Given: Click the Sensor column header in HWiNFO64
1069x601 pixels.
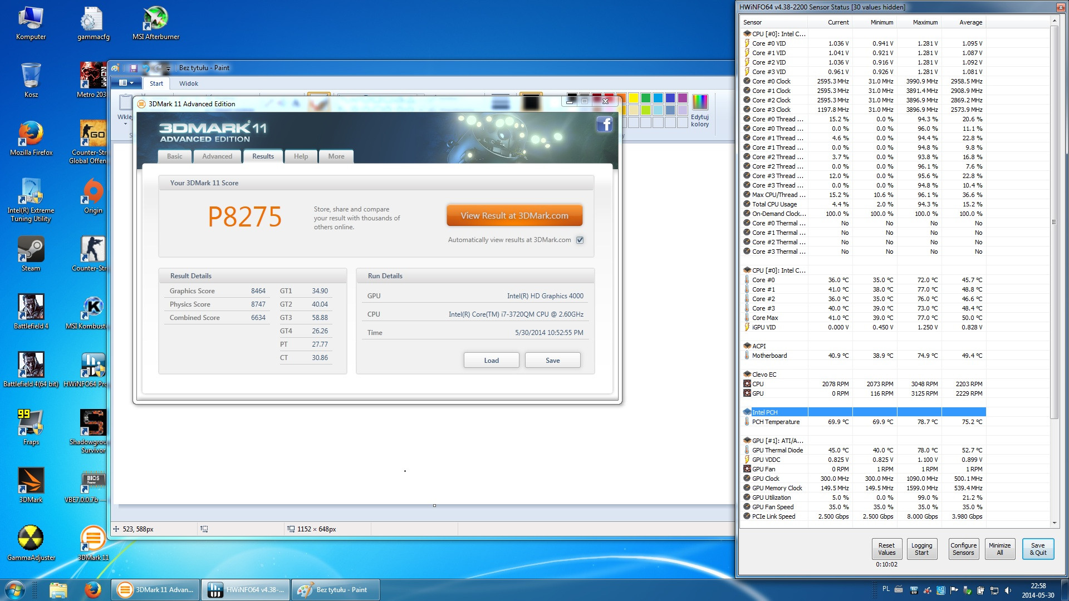Looking at the screenshot, I should 774,22.
